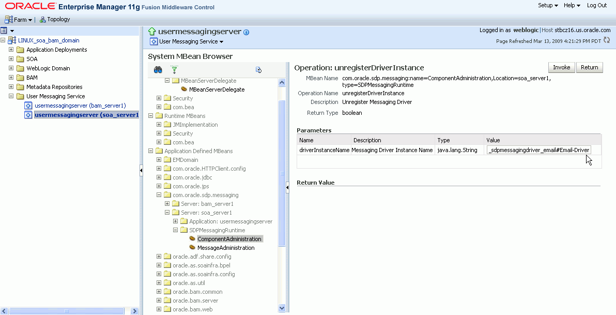616x315 pixels.
Task: Click the MBean tree scrollbar up arrow
Action: (281, 83)
